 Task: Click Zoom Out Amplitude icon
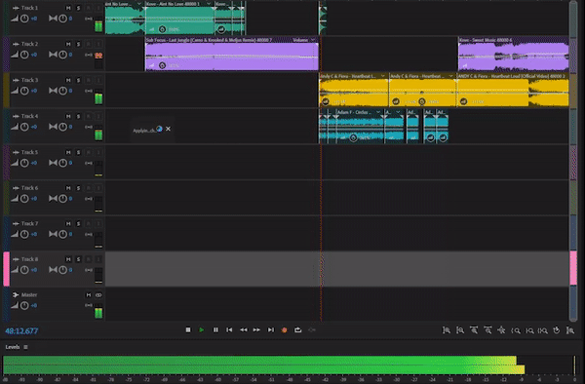(x=460, y=330)
